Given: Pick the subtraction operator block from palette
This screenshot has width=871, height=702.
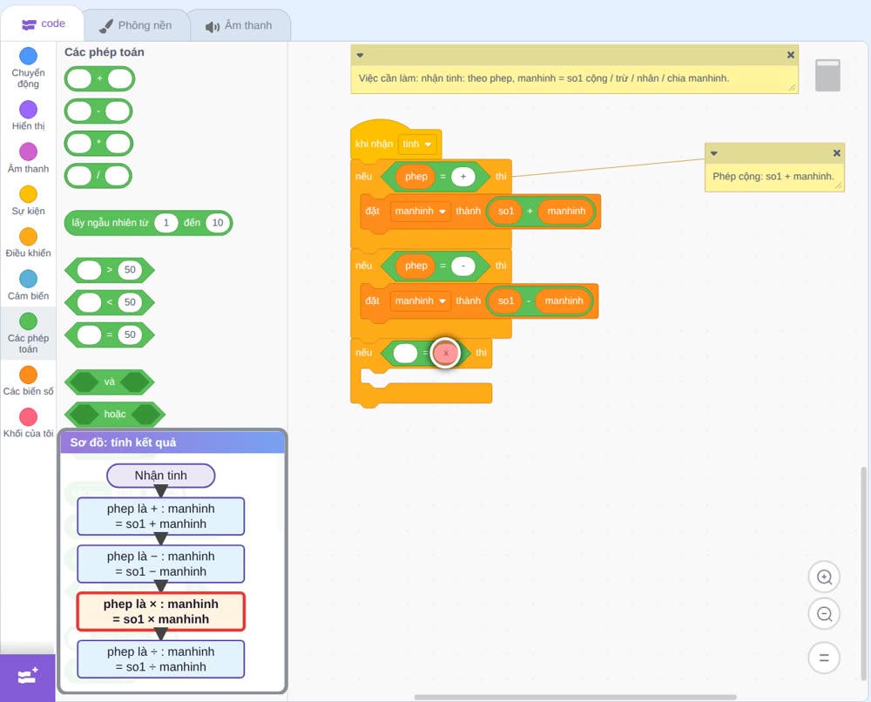Looking at the screenshot, I should pyautogui.click(x=98, y=111).
